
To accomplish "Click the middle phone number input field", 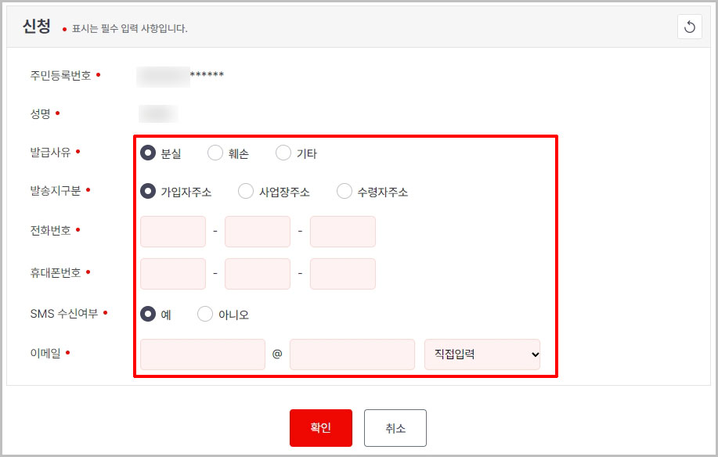I will [x=257, y=231].
